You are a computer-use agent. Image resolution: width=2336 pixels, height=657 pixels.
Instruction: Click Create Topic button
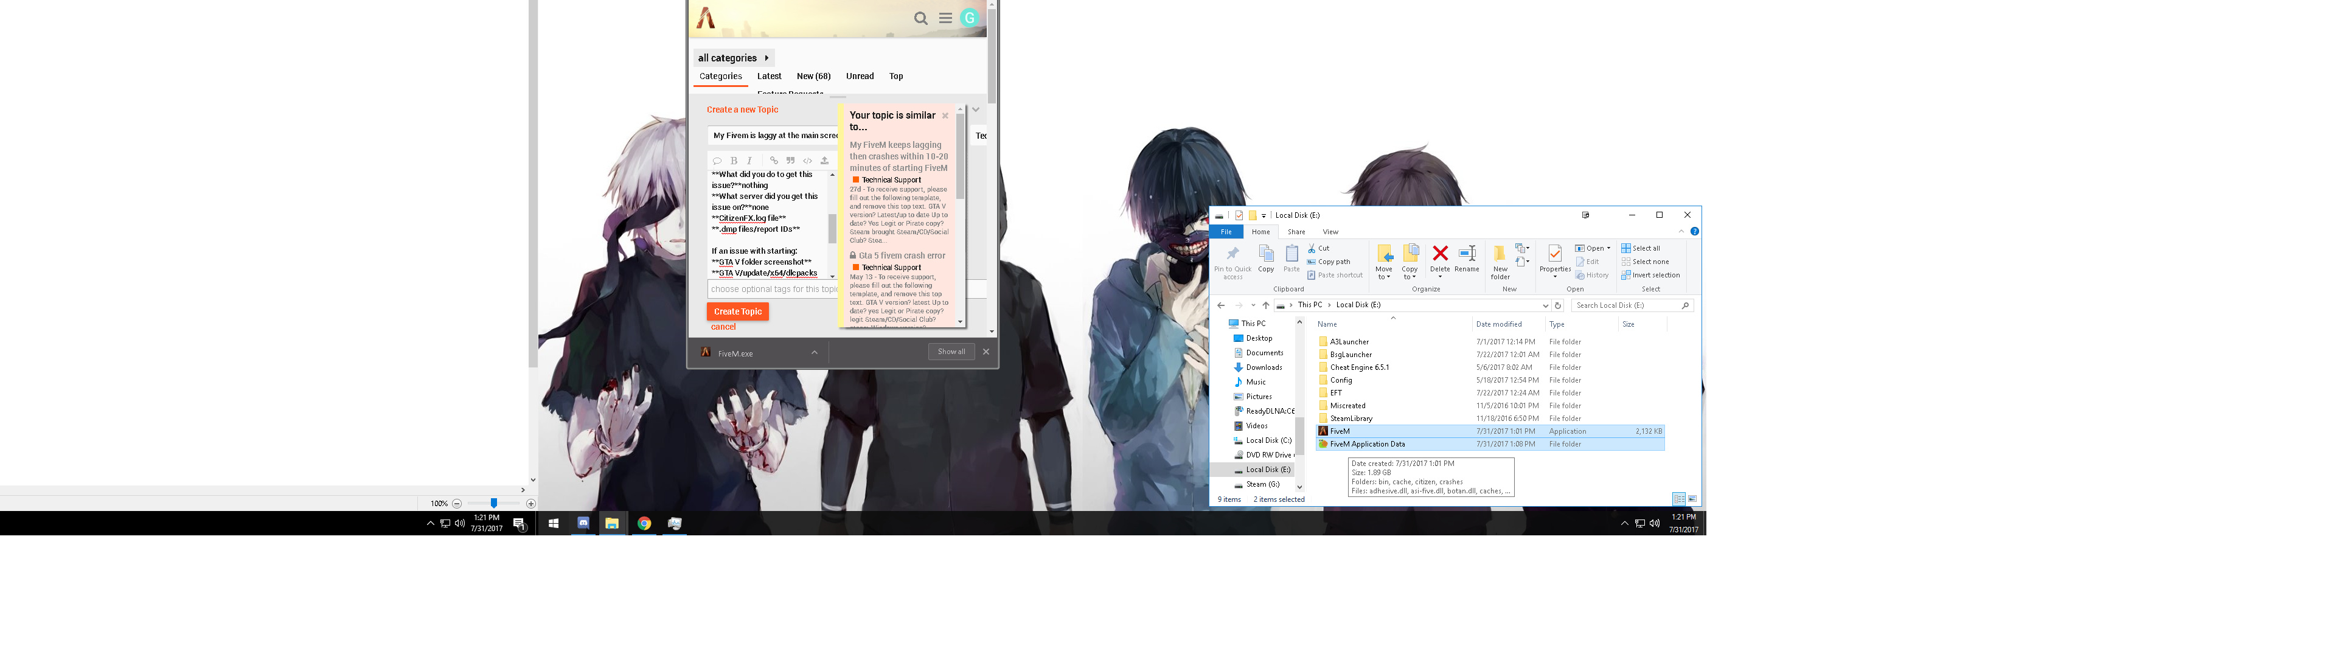pos(737,311)
